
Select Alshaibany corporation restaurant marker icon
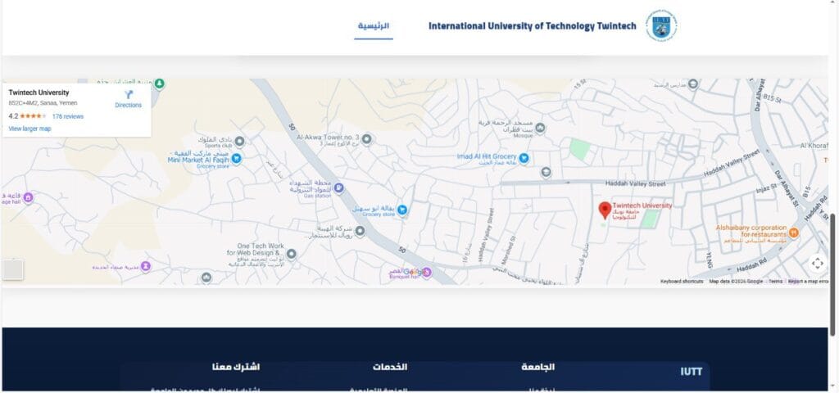click(793, 233)
